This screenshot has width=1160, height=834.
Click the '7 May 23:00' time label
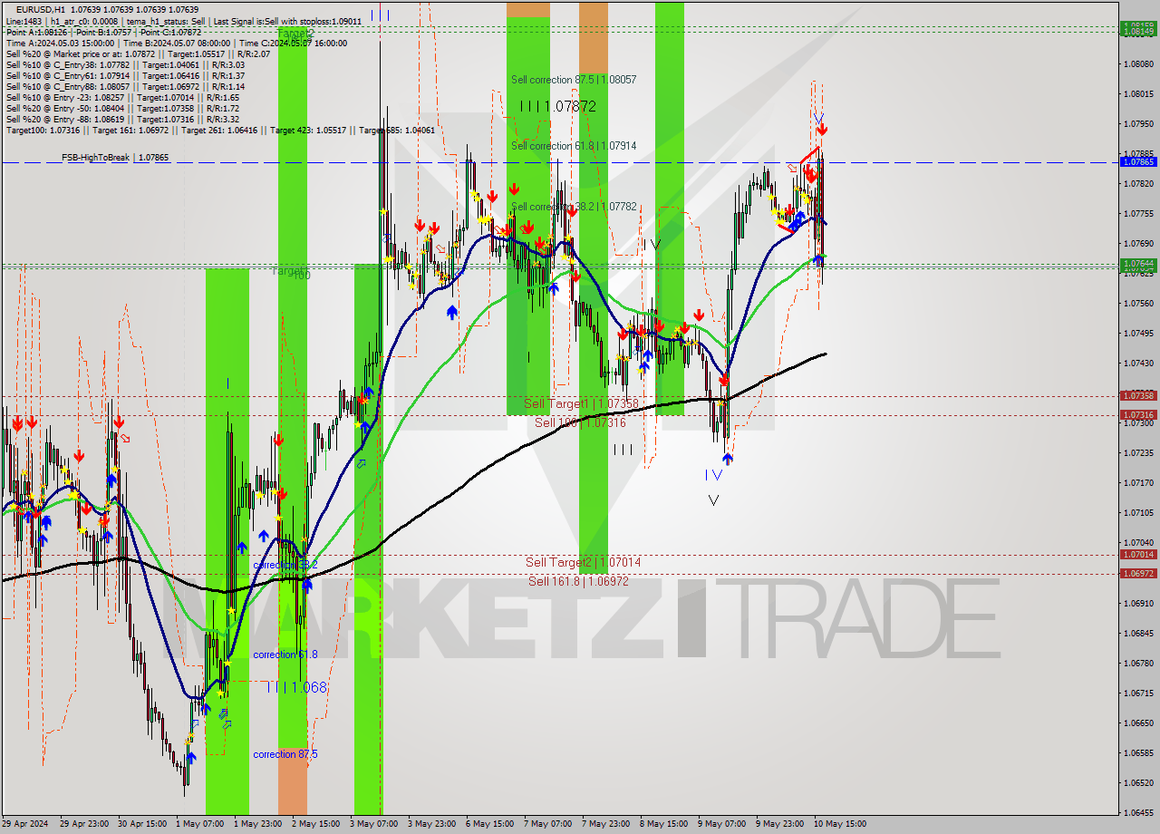605,824
